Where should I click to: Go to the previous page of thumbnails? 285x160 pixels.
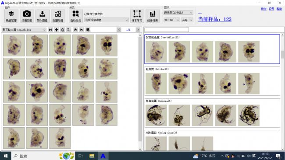tap(119, 30)
